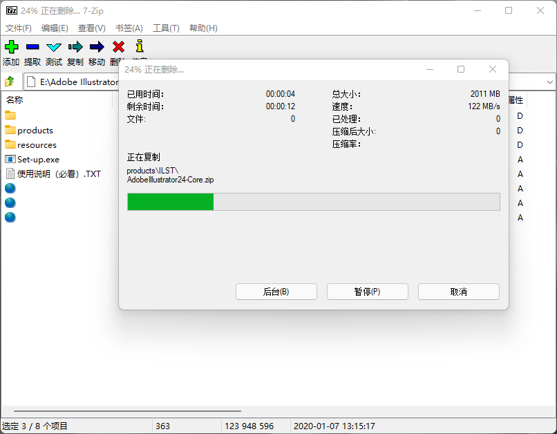The height and width of the screenshot is (434, 557).
Task: Open the 文件(F) menu
Action: tap(19, 28)
